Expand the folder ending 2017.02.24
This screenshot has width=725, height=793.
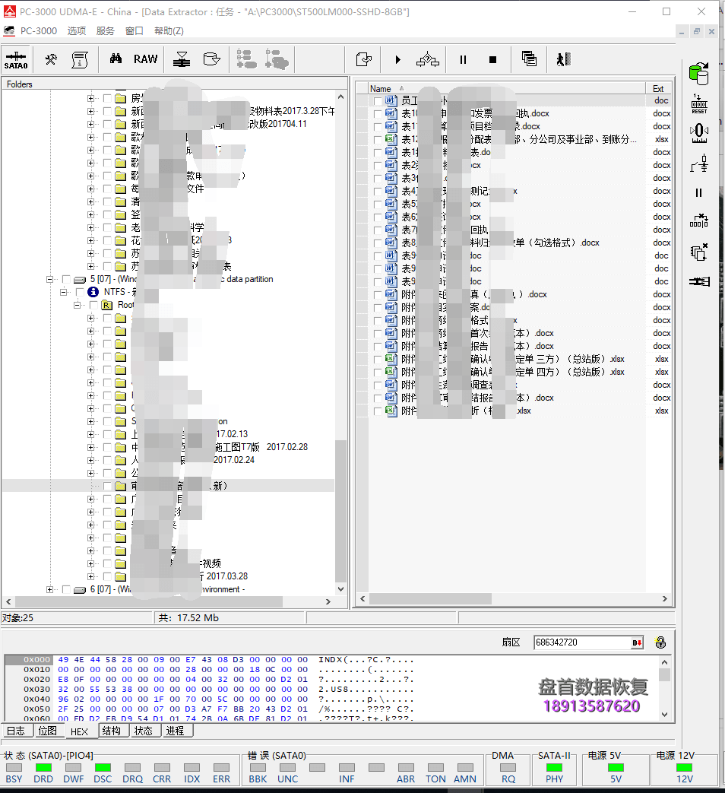[90, 460]
